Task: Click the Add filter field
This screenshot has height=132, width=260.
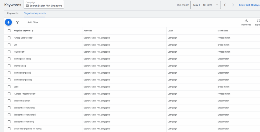Action: tap(33, 22)
